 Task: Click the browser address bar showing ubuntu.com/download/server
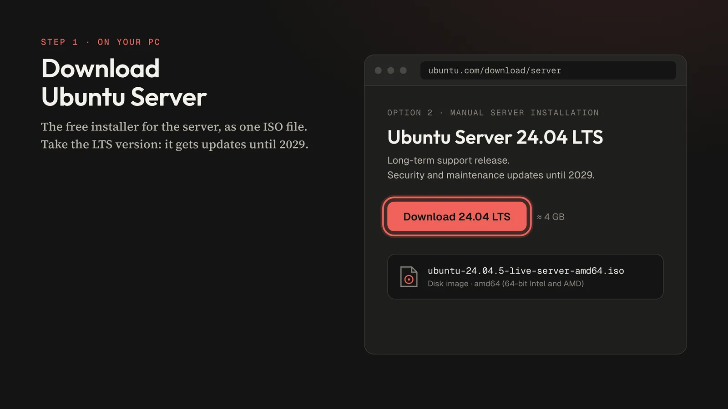point(548,70)
